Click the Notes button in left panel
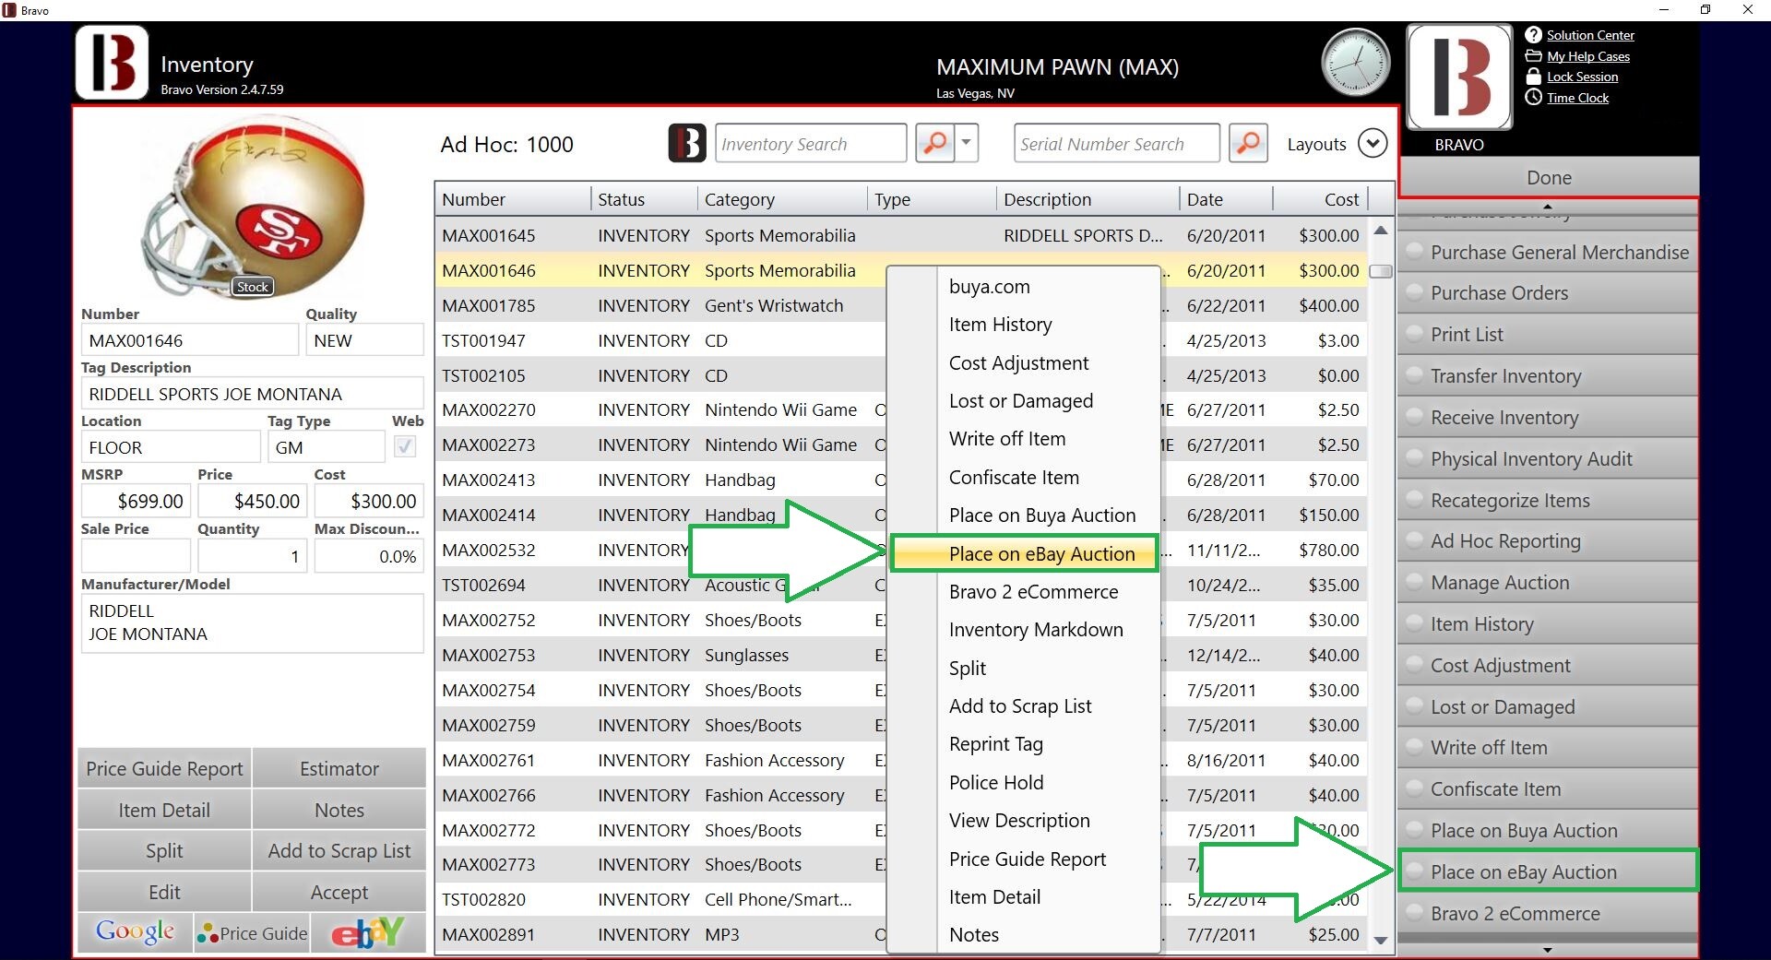The width and height of the screenshot is (1771, 960). (x=339, y=810)
